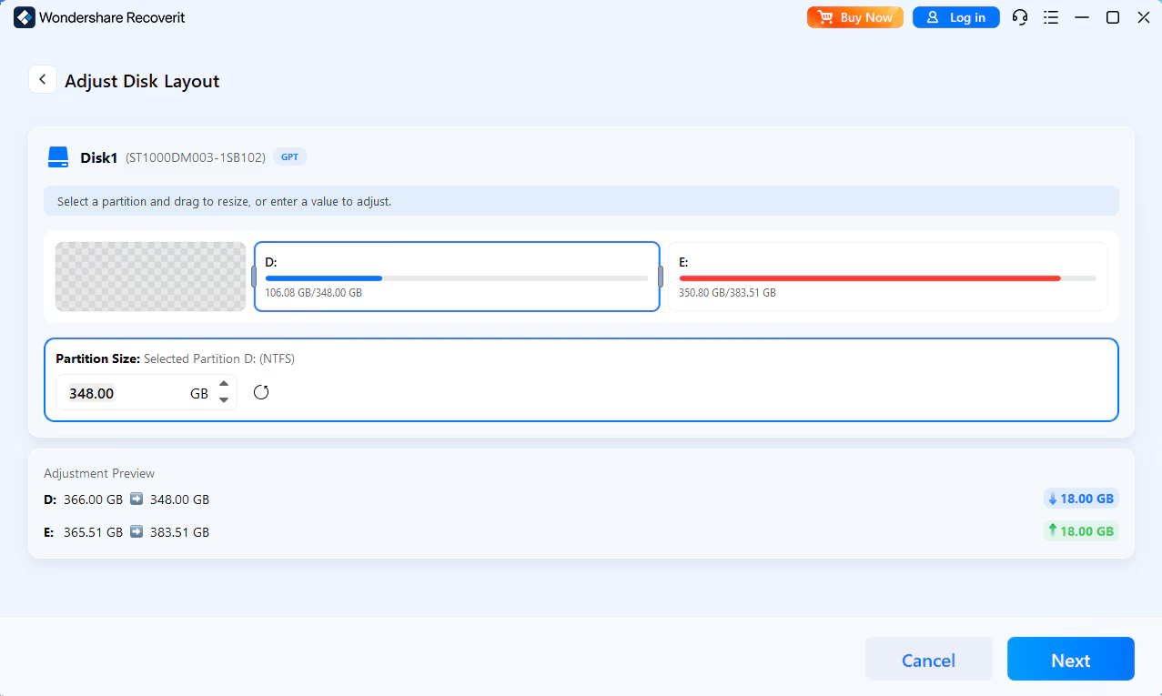The width and height of the screenshot is (1162, 696).
Task: Click the Selected Partition D: (NTFS) label
Action: 219,358
